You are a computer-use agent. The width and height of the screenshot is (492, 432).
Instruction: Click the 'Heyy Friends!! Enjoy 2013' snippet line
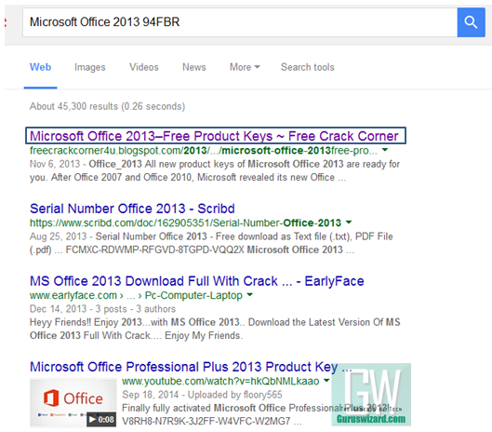(x=215, y=322)
